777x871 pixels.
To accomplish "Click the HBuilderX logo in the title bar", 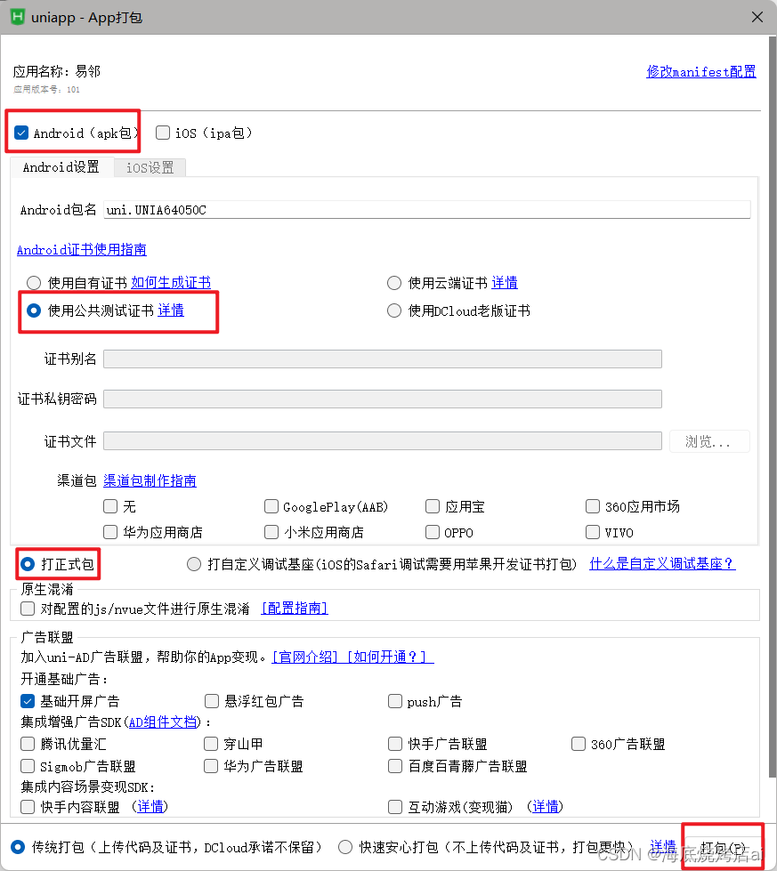I will point(16,17).
